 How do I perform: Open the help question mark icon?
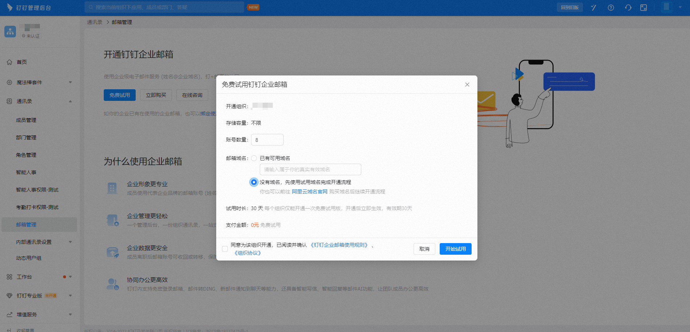(x=611, y=8)
